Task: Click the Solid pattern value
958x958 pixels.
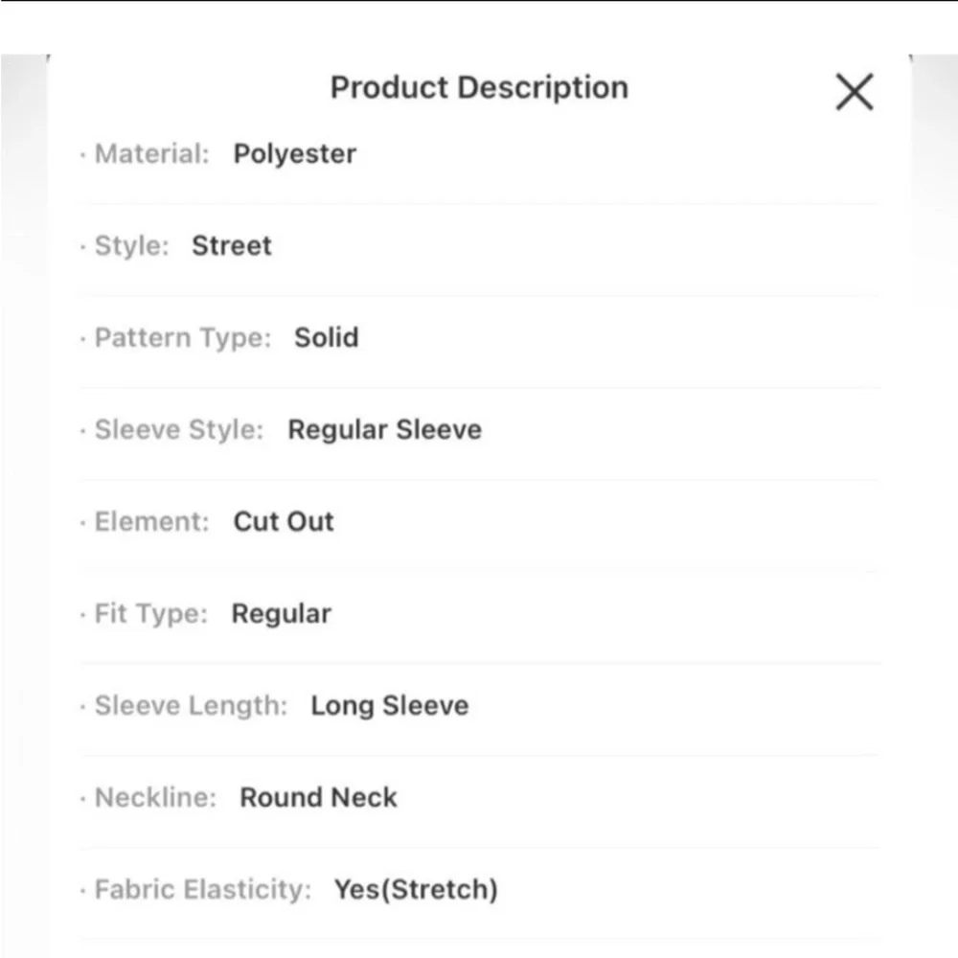Action: click(x=326, y=337)
